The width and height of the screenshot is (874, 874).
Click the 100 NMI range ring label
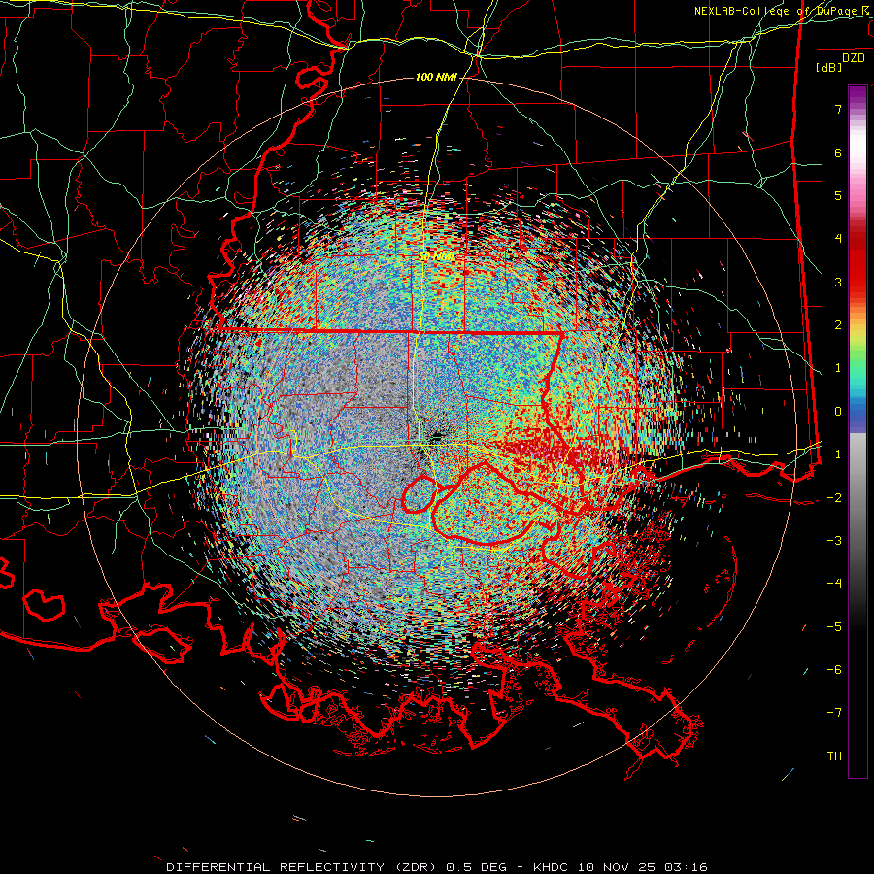pyautogui.click(x=436, y=77)
